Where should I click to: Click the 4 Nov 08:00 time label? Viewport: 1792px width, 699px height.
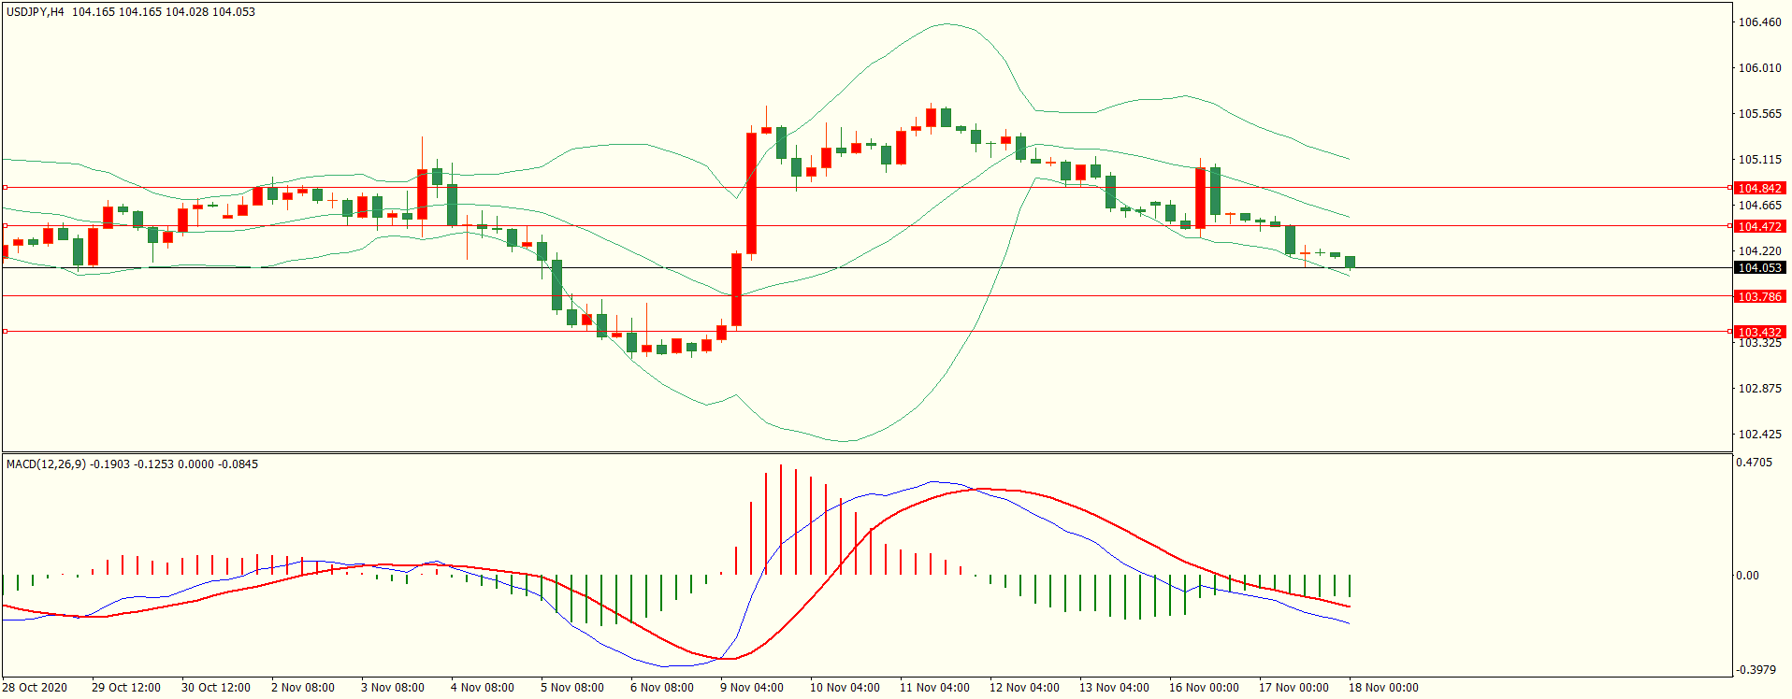pos(483,688)
